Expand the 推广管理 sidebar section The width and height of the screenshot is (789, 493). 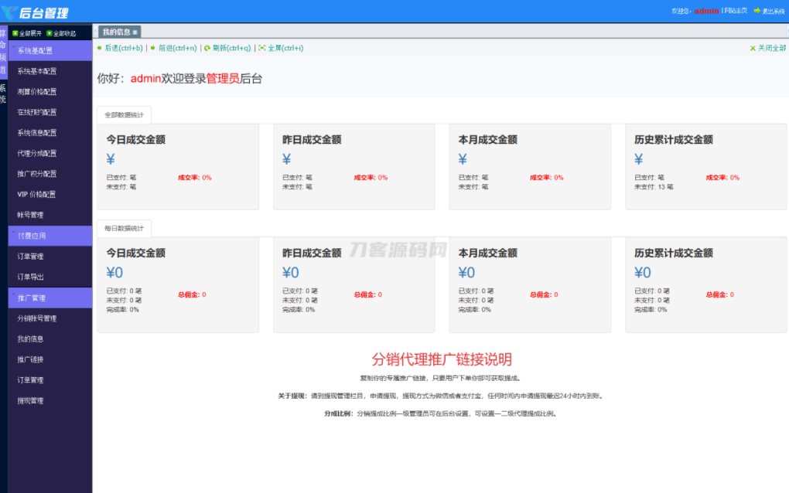point(35,297)
